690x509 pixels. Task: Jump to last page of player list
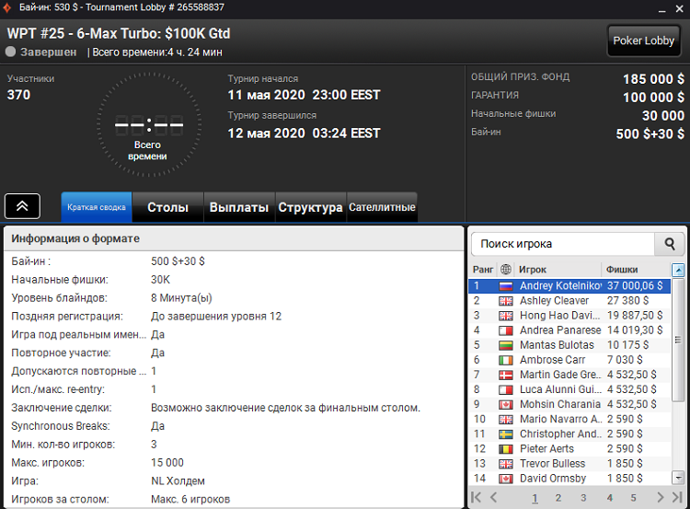[677, 498]
